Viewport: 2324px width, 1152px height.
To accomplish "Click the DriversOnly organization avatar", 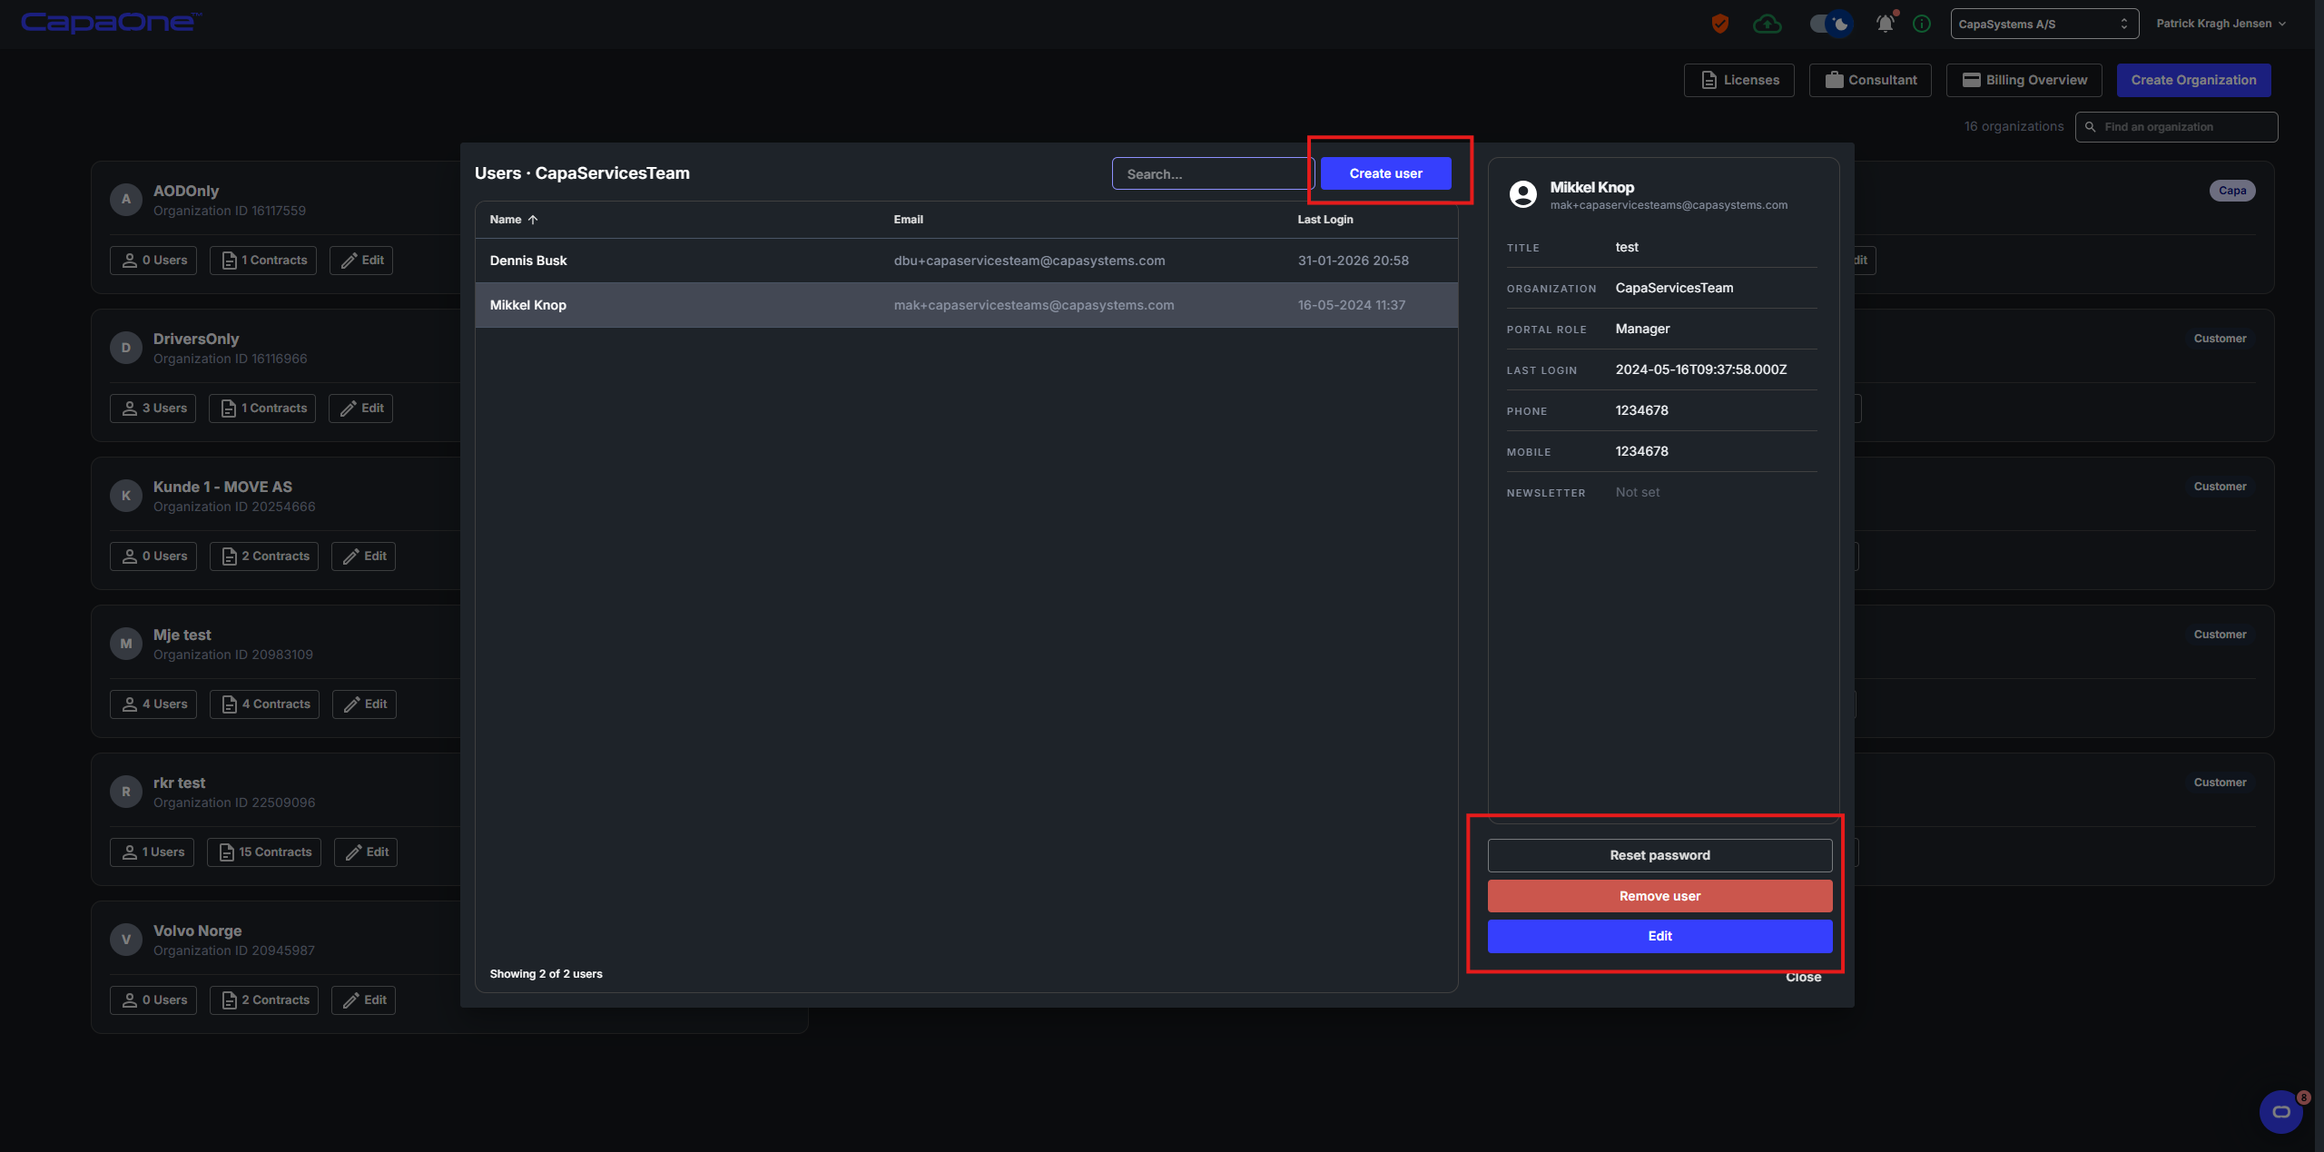I will pos(126,348).
